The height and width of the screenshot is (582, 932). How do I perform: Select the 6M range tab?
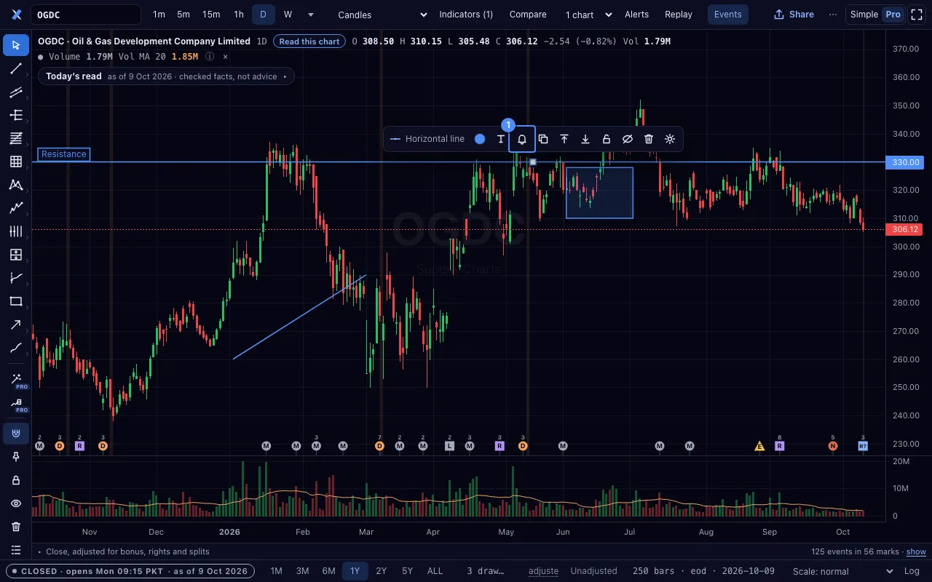pyautogui.click(x=329, y=571)
